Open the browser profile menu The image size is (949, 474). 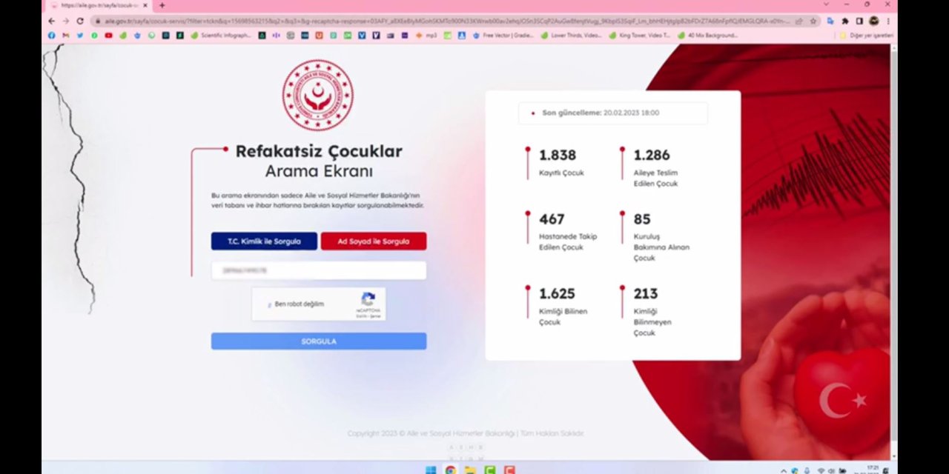pyautogui.click(x=873, y=21)
